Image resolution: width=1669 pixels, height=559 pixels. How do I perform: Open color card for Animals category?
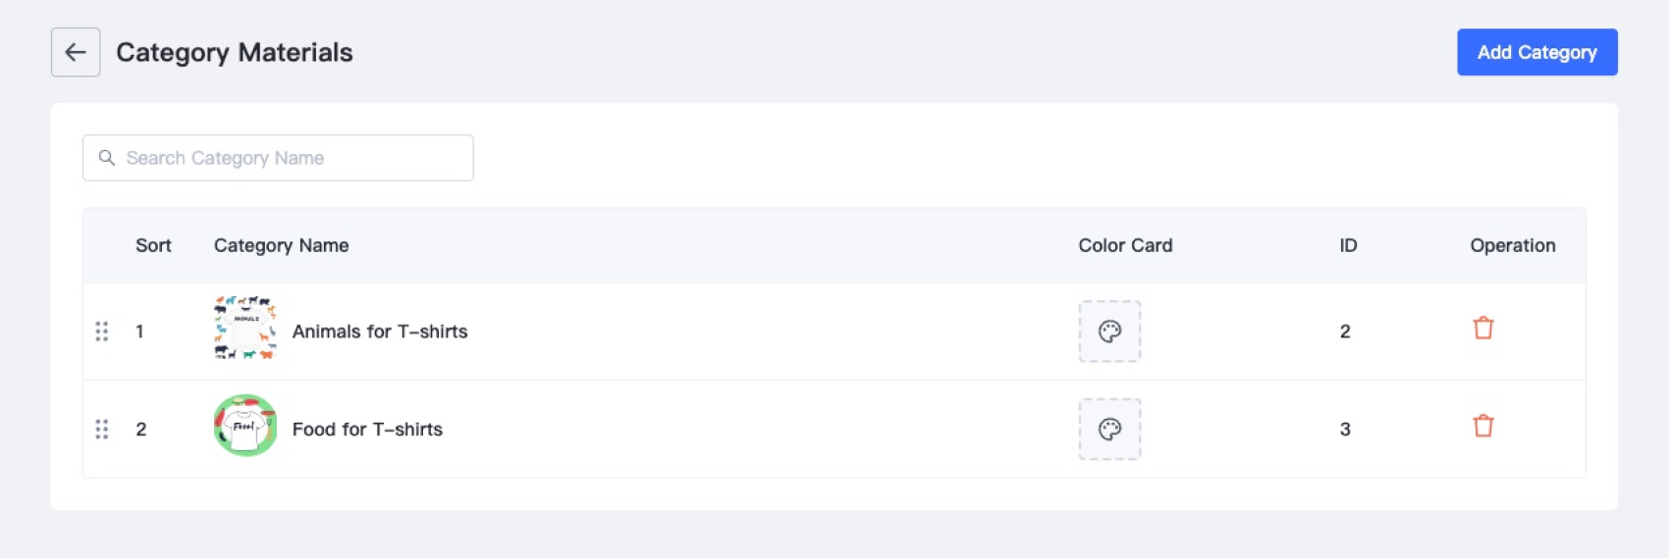click(x=1109, y=331)
